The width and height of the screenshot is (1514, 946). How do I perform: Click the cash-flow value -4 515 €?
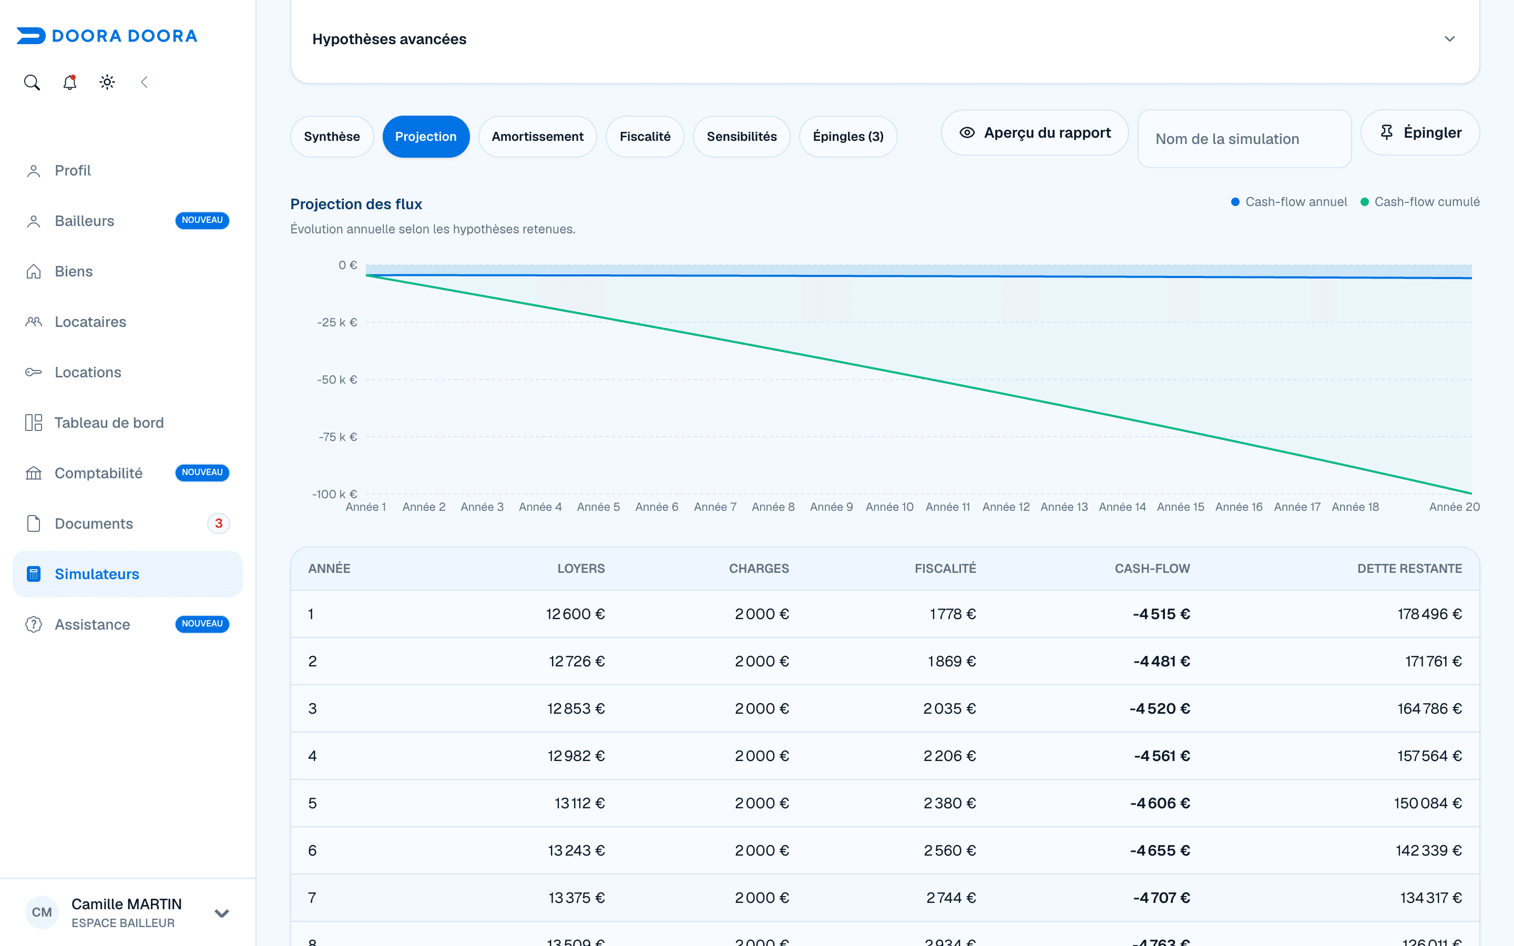click(1161, 614)
